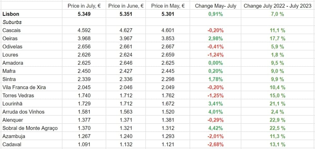Image resolution: width=315 pixels, height=149 pixels.
Task: Select Lourinhã May-July change 3,41%
Action: point(215,104)
